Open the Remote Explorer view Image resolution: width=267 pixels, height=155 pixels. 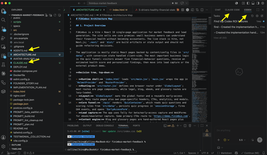coord(3,47)
